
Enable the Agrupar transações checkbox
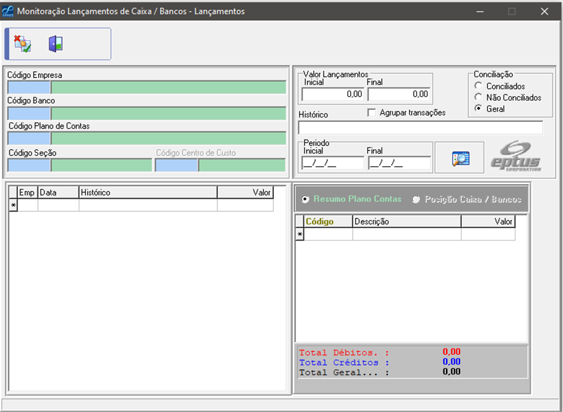click(372, 112)
